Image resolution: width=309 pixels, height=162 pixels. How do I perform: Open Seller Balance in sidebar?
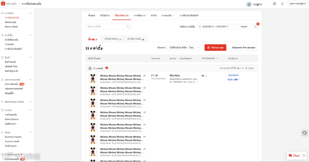[x=12, y=119]
